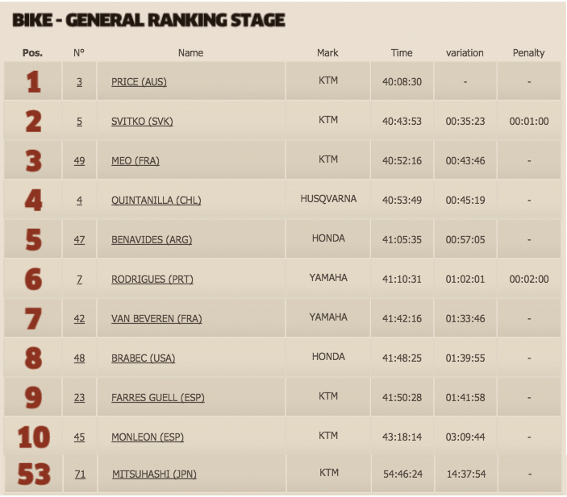Click the MONLEON (ESP) name link
The height and width of the screenshot is (497, 567).
[x=148, y=437]
